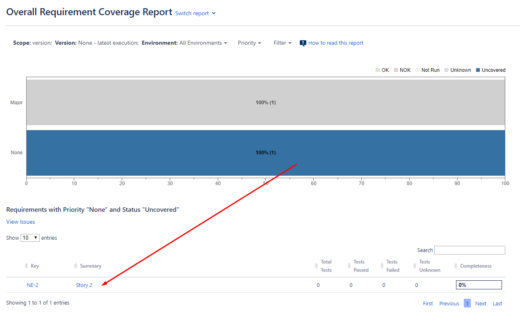Image resolution: width=520 pixels, height=314 pixels.
Task: Click the 0% Completeness progress bar
Action: click(479, 284)
